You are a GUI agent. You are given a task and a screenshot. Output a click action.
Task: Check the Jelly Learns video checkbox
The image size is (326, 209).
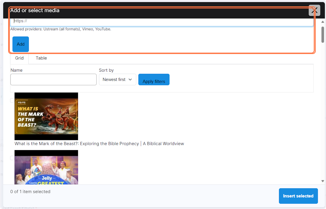12,158
